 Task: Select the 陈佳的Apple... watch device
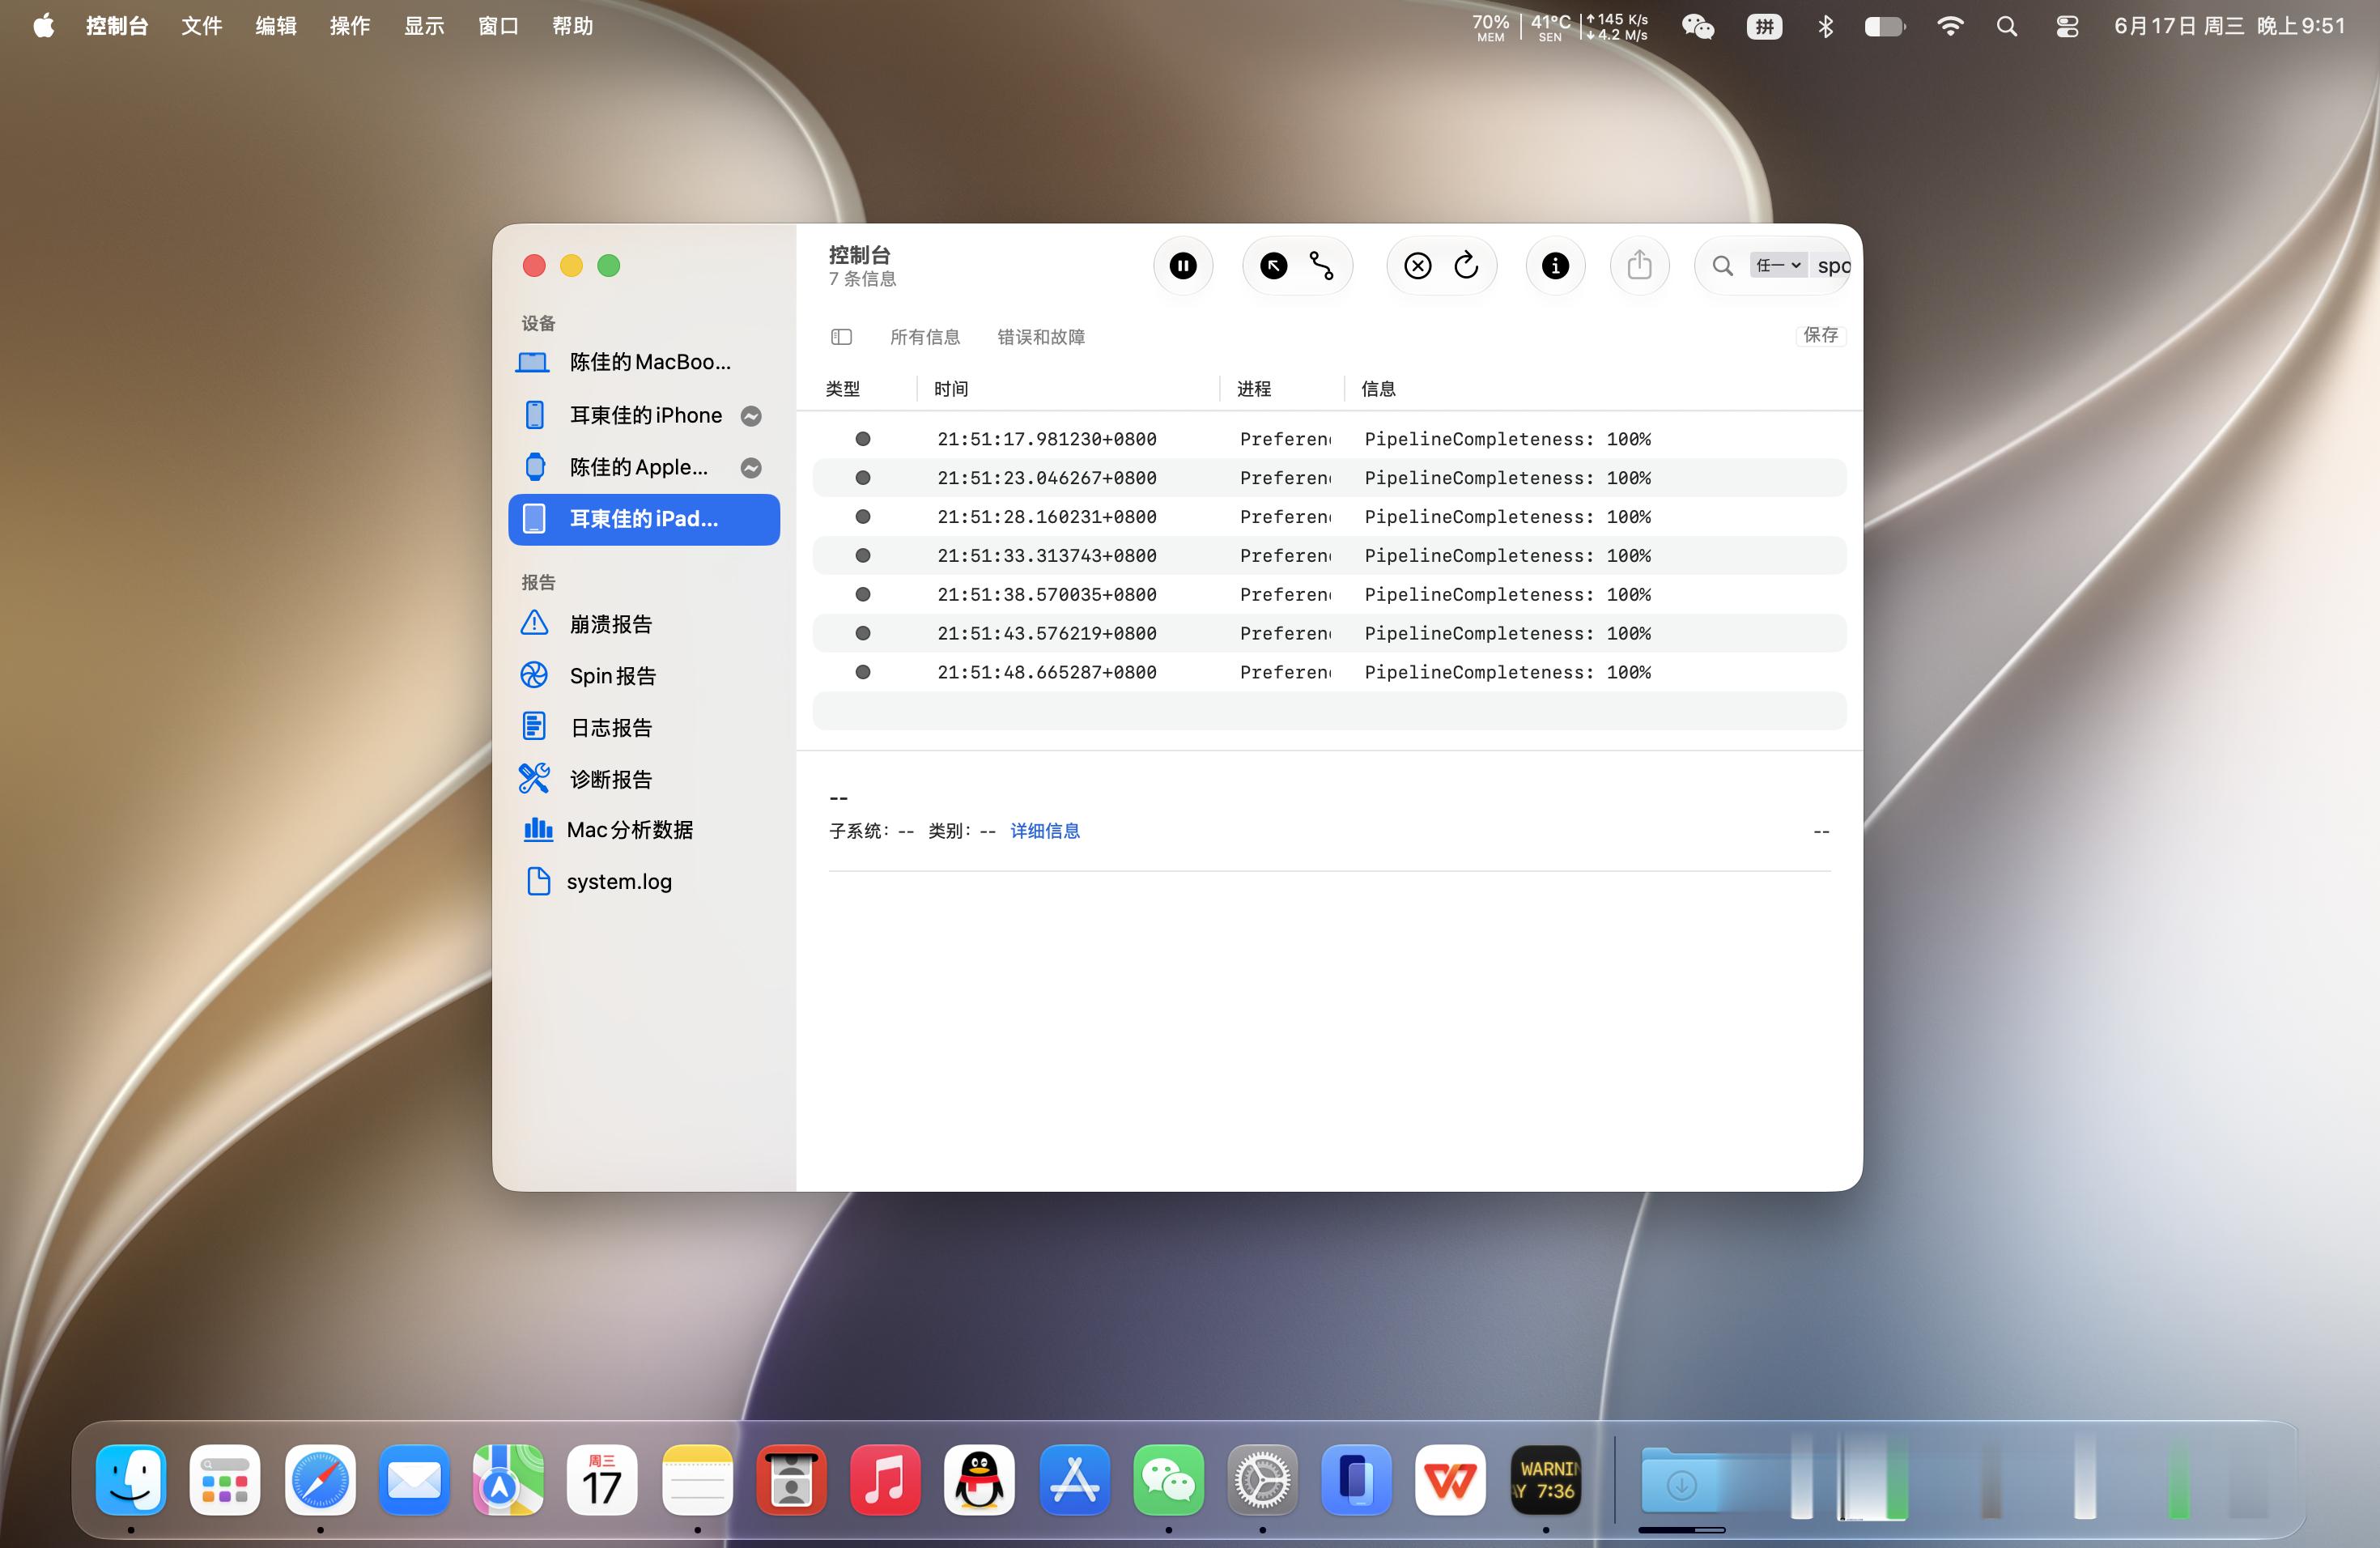[644, 467]
